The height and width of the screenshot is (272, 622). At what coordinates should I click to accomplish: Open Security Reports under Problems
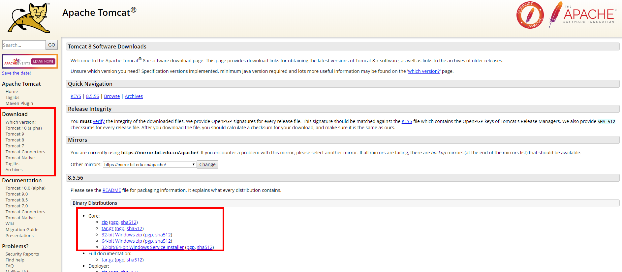click(22, 254)
